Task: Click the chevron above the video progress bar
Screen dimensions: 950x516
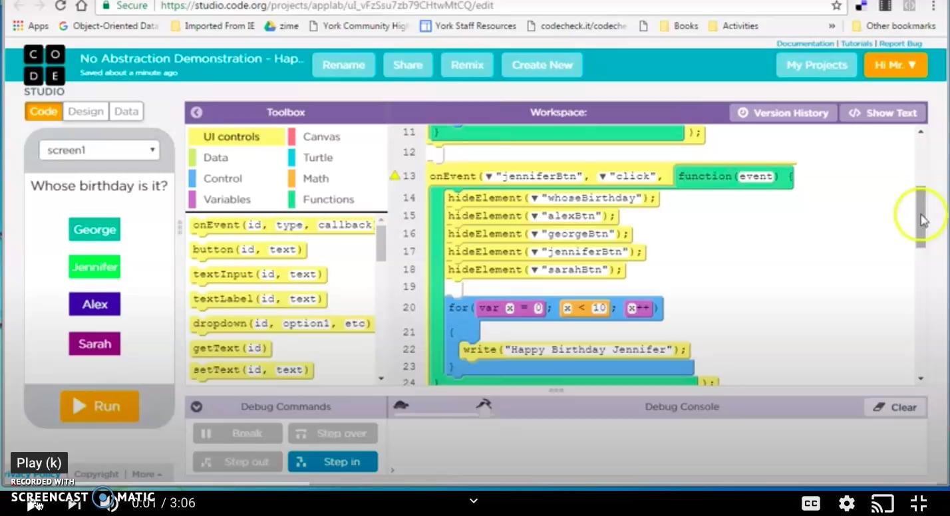Action: tap(474, 501)
